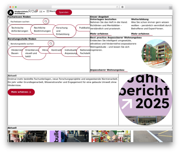Open the user account icon
Screen dimensions: 180x153
[x=30, y=11]
